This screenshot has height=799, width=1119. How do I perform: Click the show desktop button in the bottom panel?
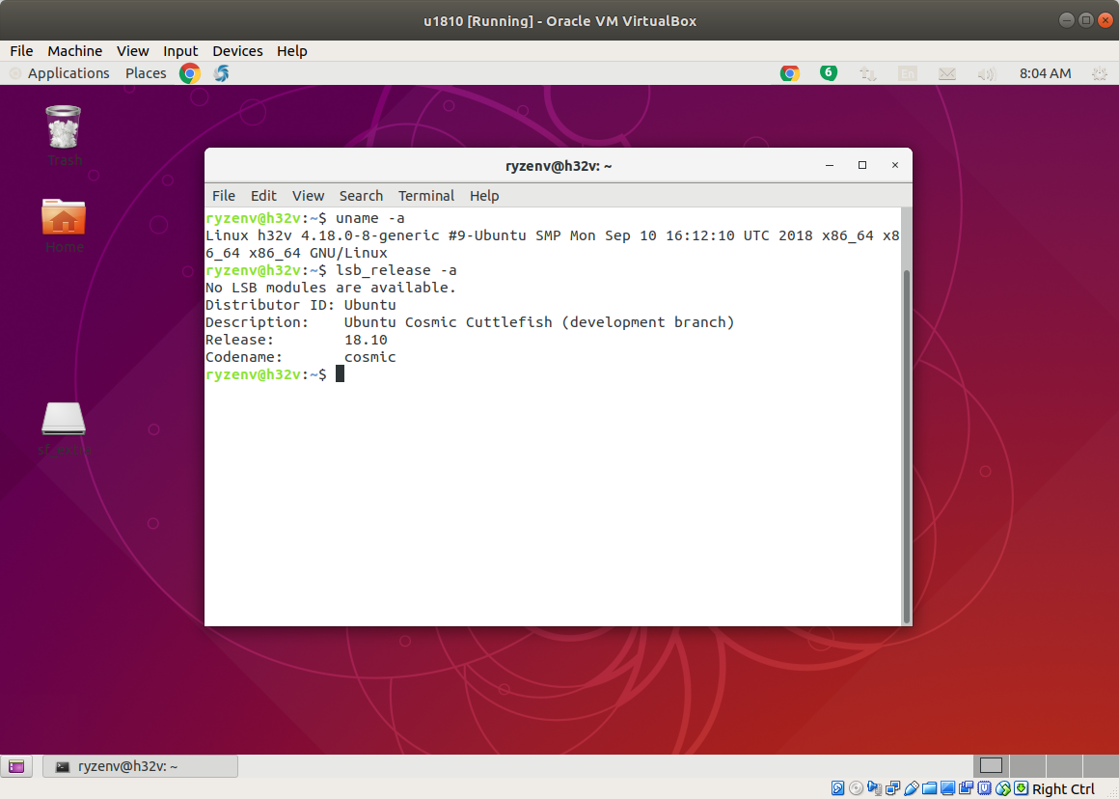click(x=16, y=766)
